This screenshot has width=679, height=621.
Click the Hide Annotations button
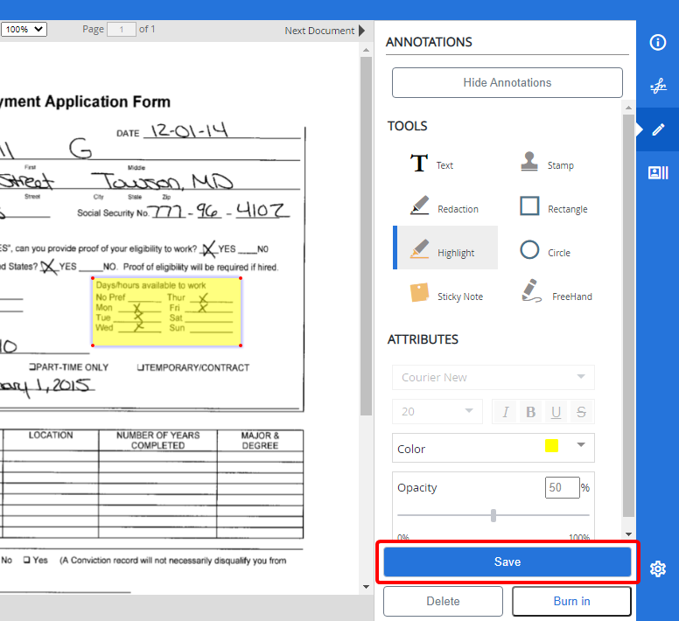[x=507, y=82]
